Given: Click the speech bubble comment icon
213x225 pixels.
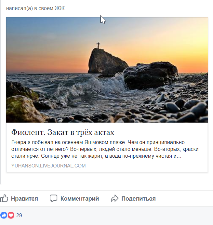Looking at the screenshot, I should click(x=53, y=198).
